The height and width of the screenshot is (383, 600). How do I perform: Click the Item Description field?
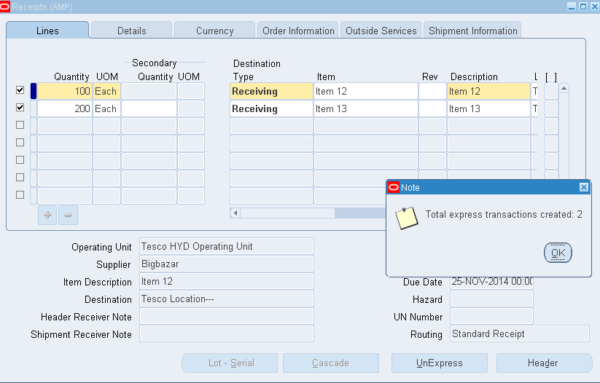[x=227, y=282]
